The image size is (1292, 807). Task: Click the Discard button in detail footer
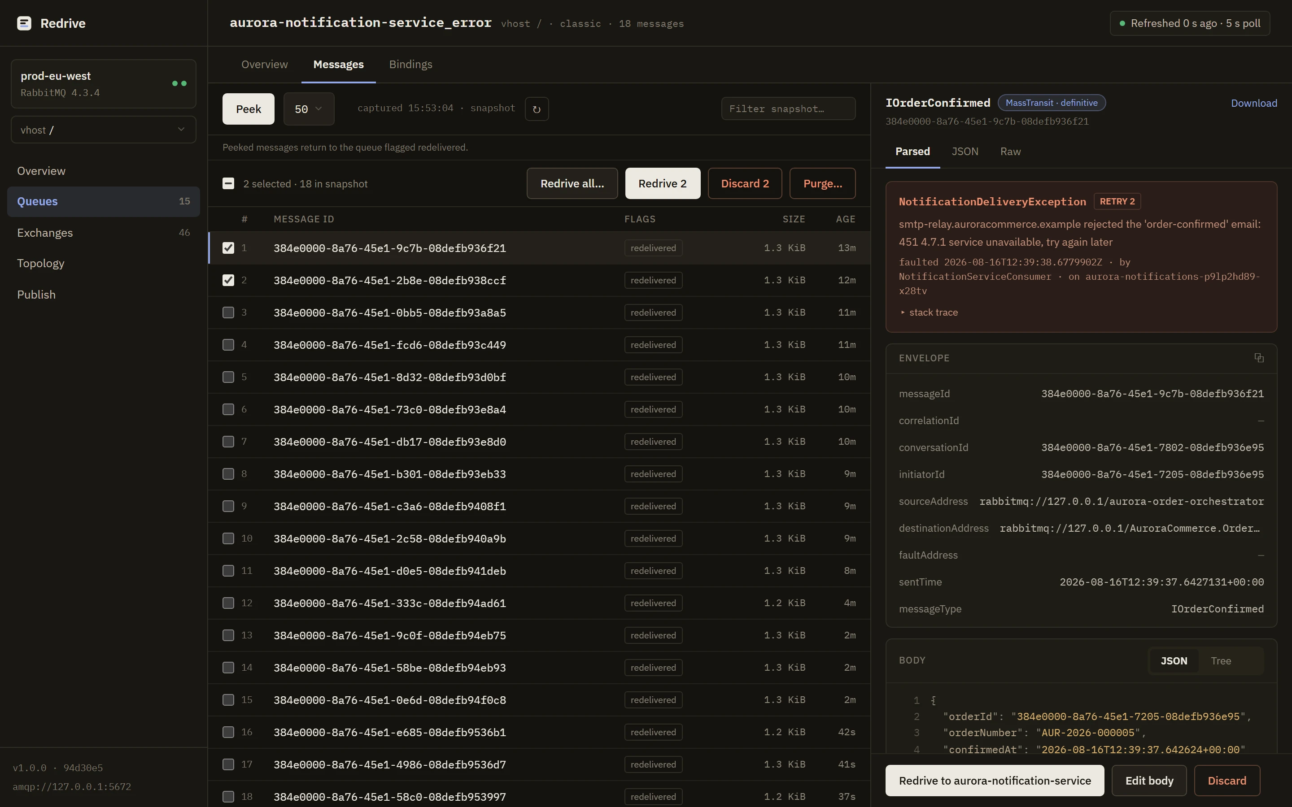1227,780
